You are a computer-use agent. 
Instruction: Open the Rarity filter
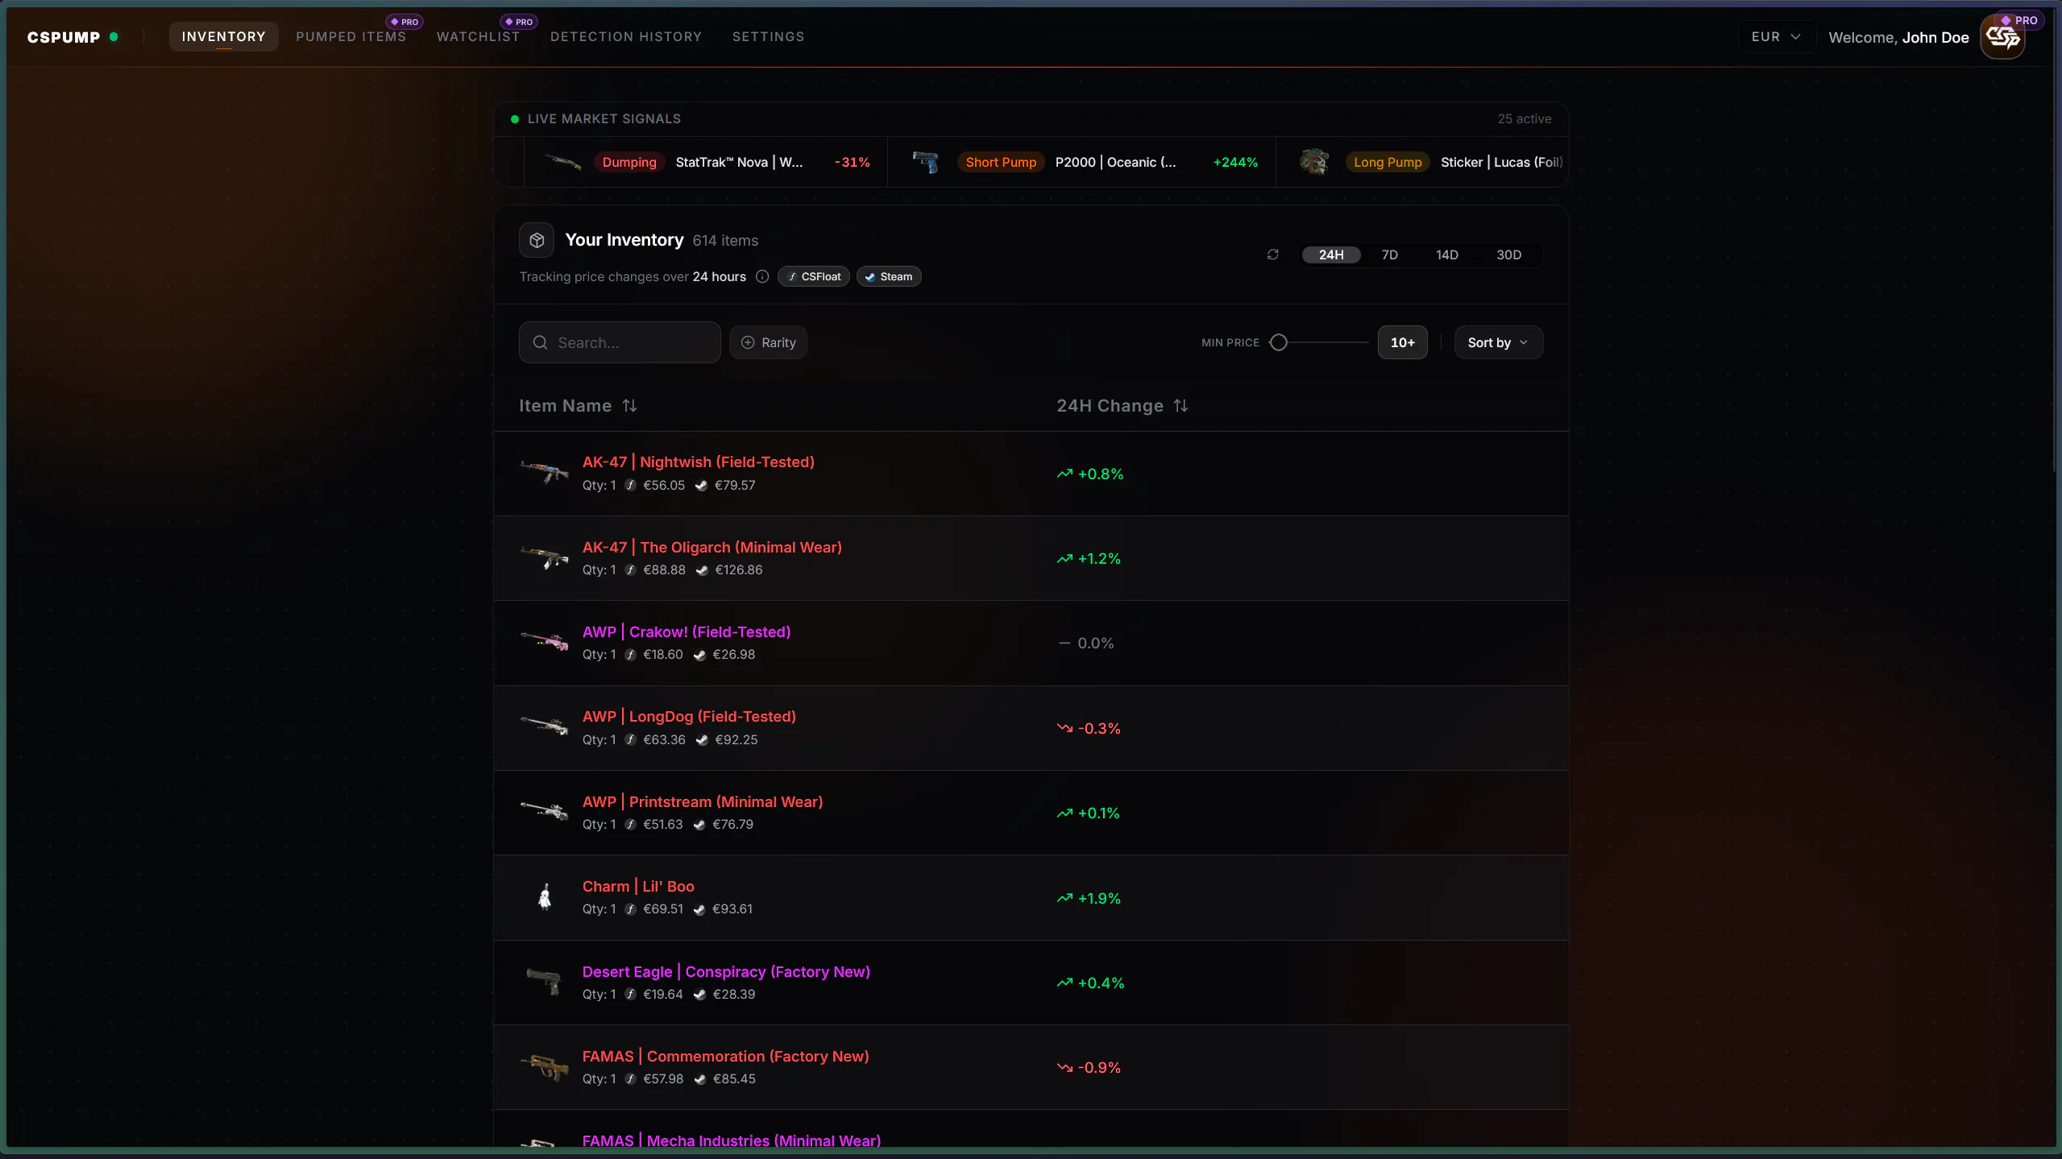point(768,342)
